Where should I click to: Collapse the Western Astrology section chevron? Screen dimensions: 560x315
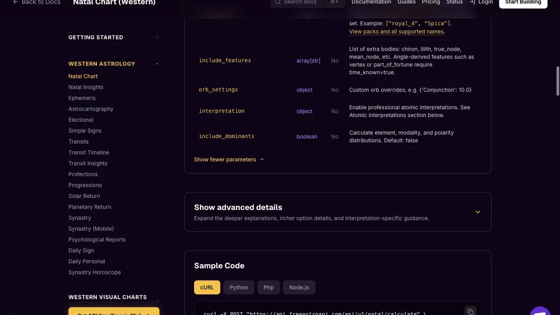pos(157,64)
